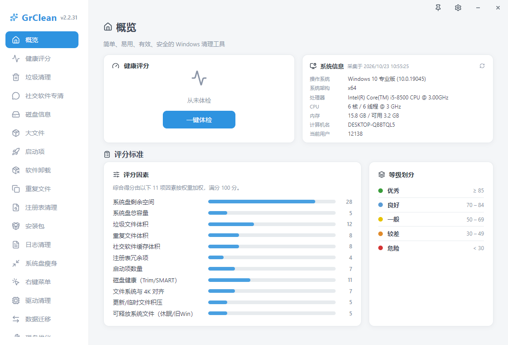Click the 社交软件专清 chat bubble icon
The width and height of the screenshot is (508, 345).
pyautogui.click(x=16, y=96)
